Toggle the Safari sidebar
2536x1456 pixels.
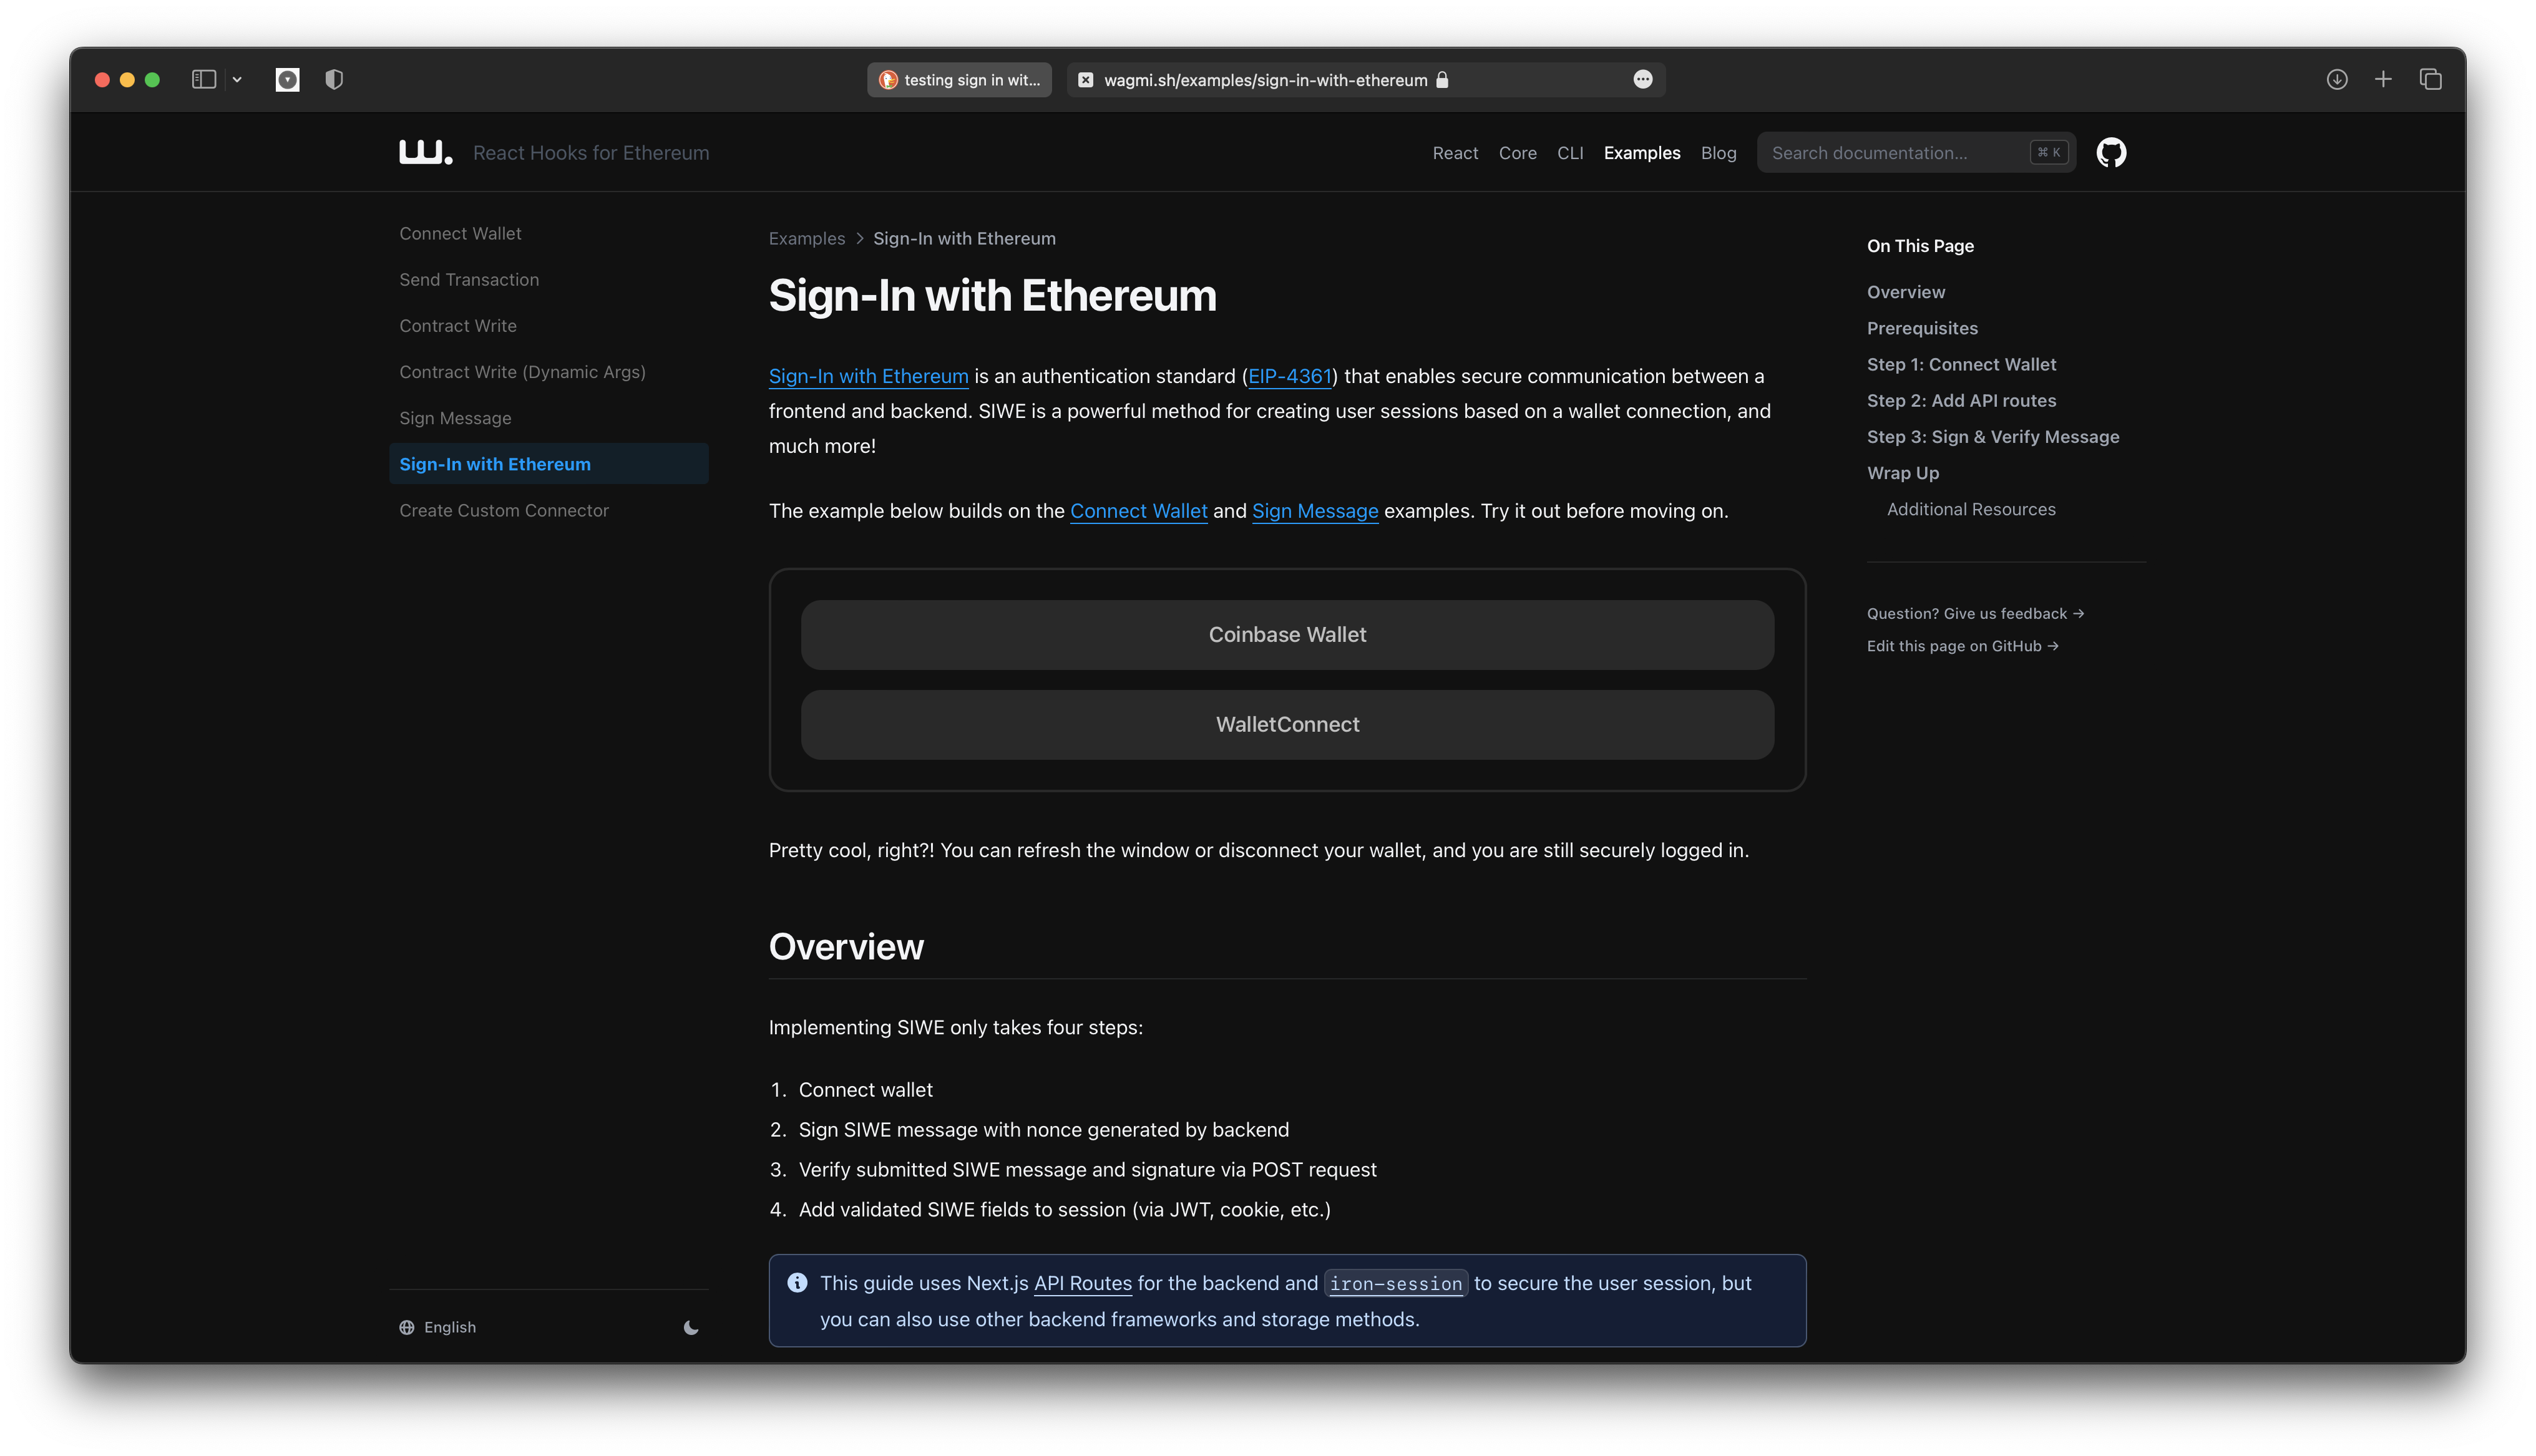(x=203, y=79)
